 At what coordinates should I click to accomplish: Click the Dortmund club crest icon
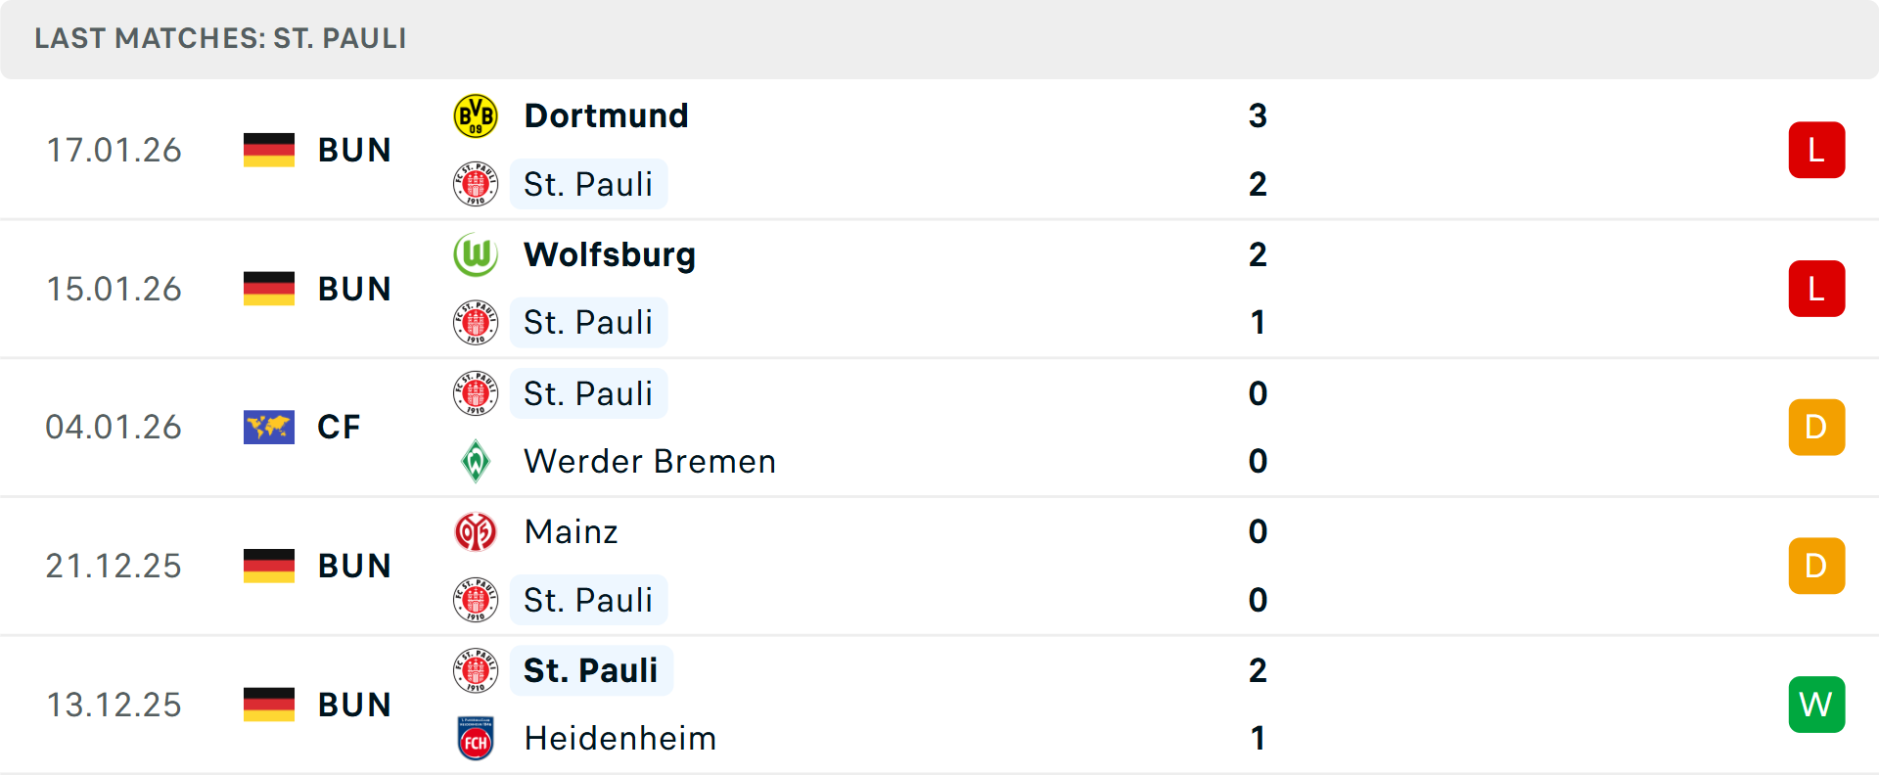tap(476, 116)
